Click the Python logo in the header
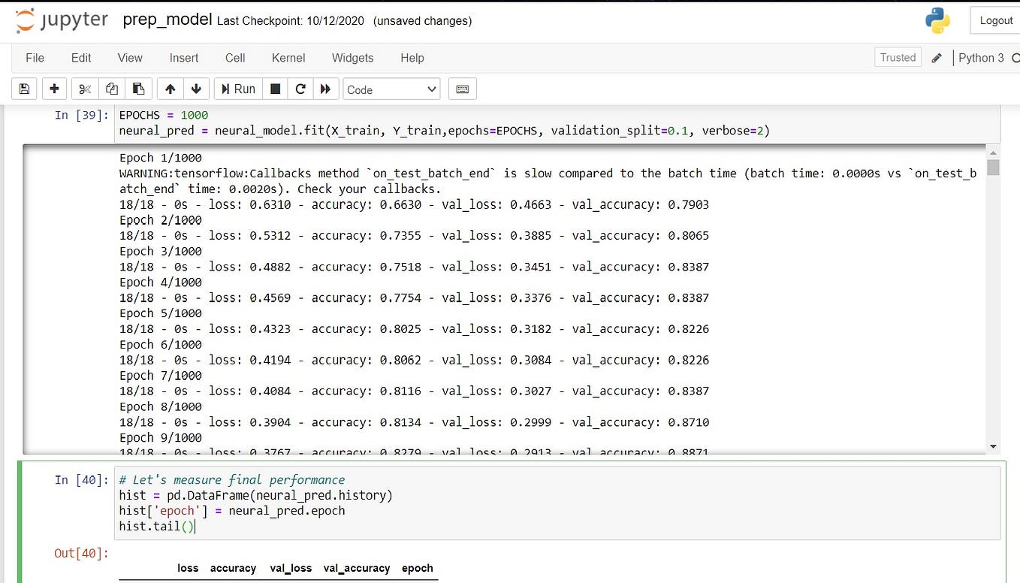Screen dimensions: 1020x583 click(x=937, y=21)
